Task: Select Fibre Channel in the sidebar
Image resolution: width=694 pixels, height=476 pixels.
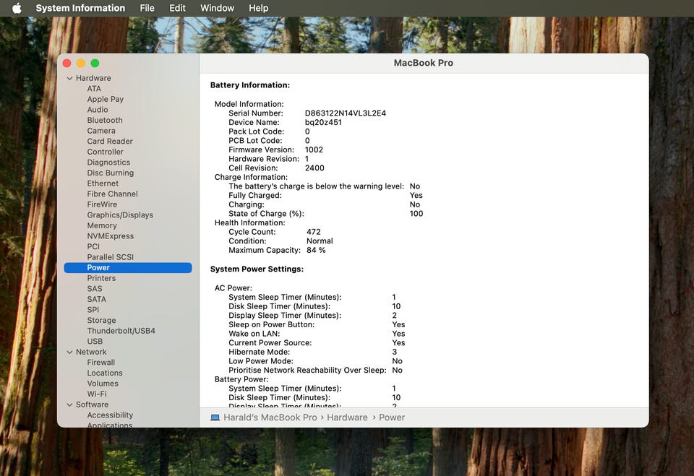Action: pyautogui.click(x=113, y=194)
